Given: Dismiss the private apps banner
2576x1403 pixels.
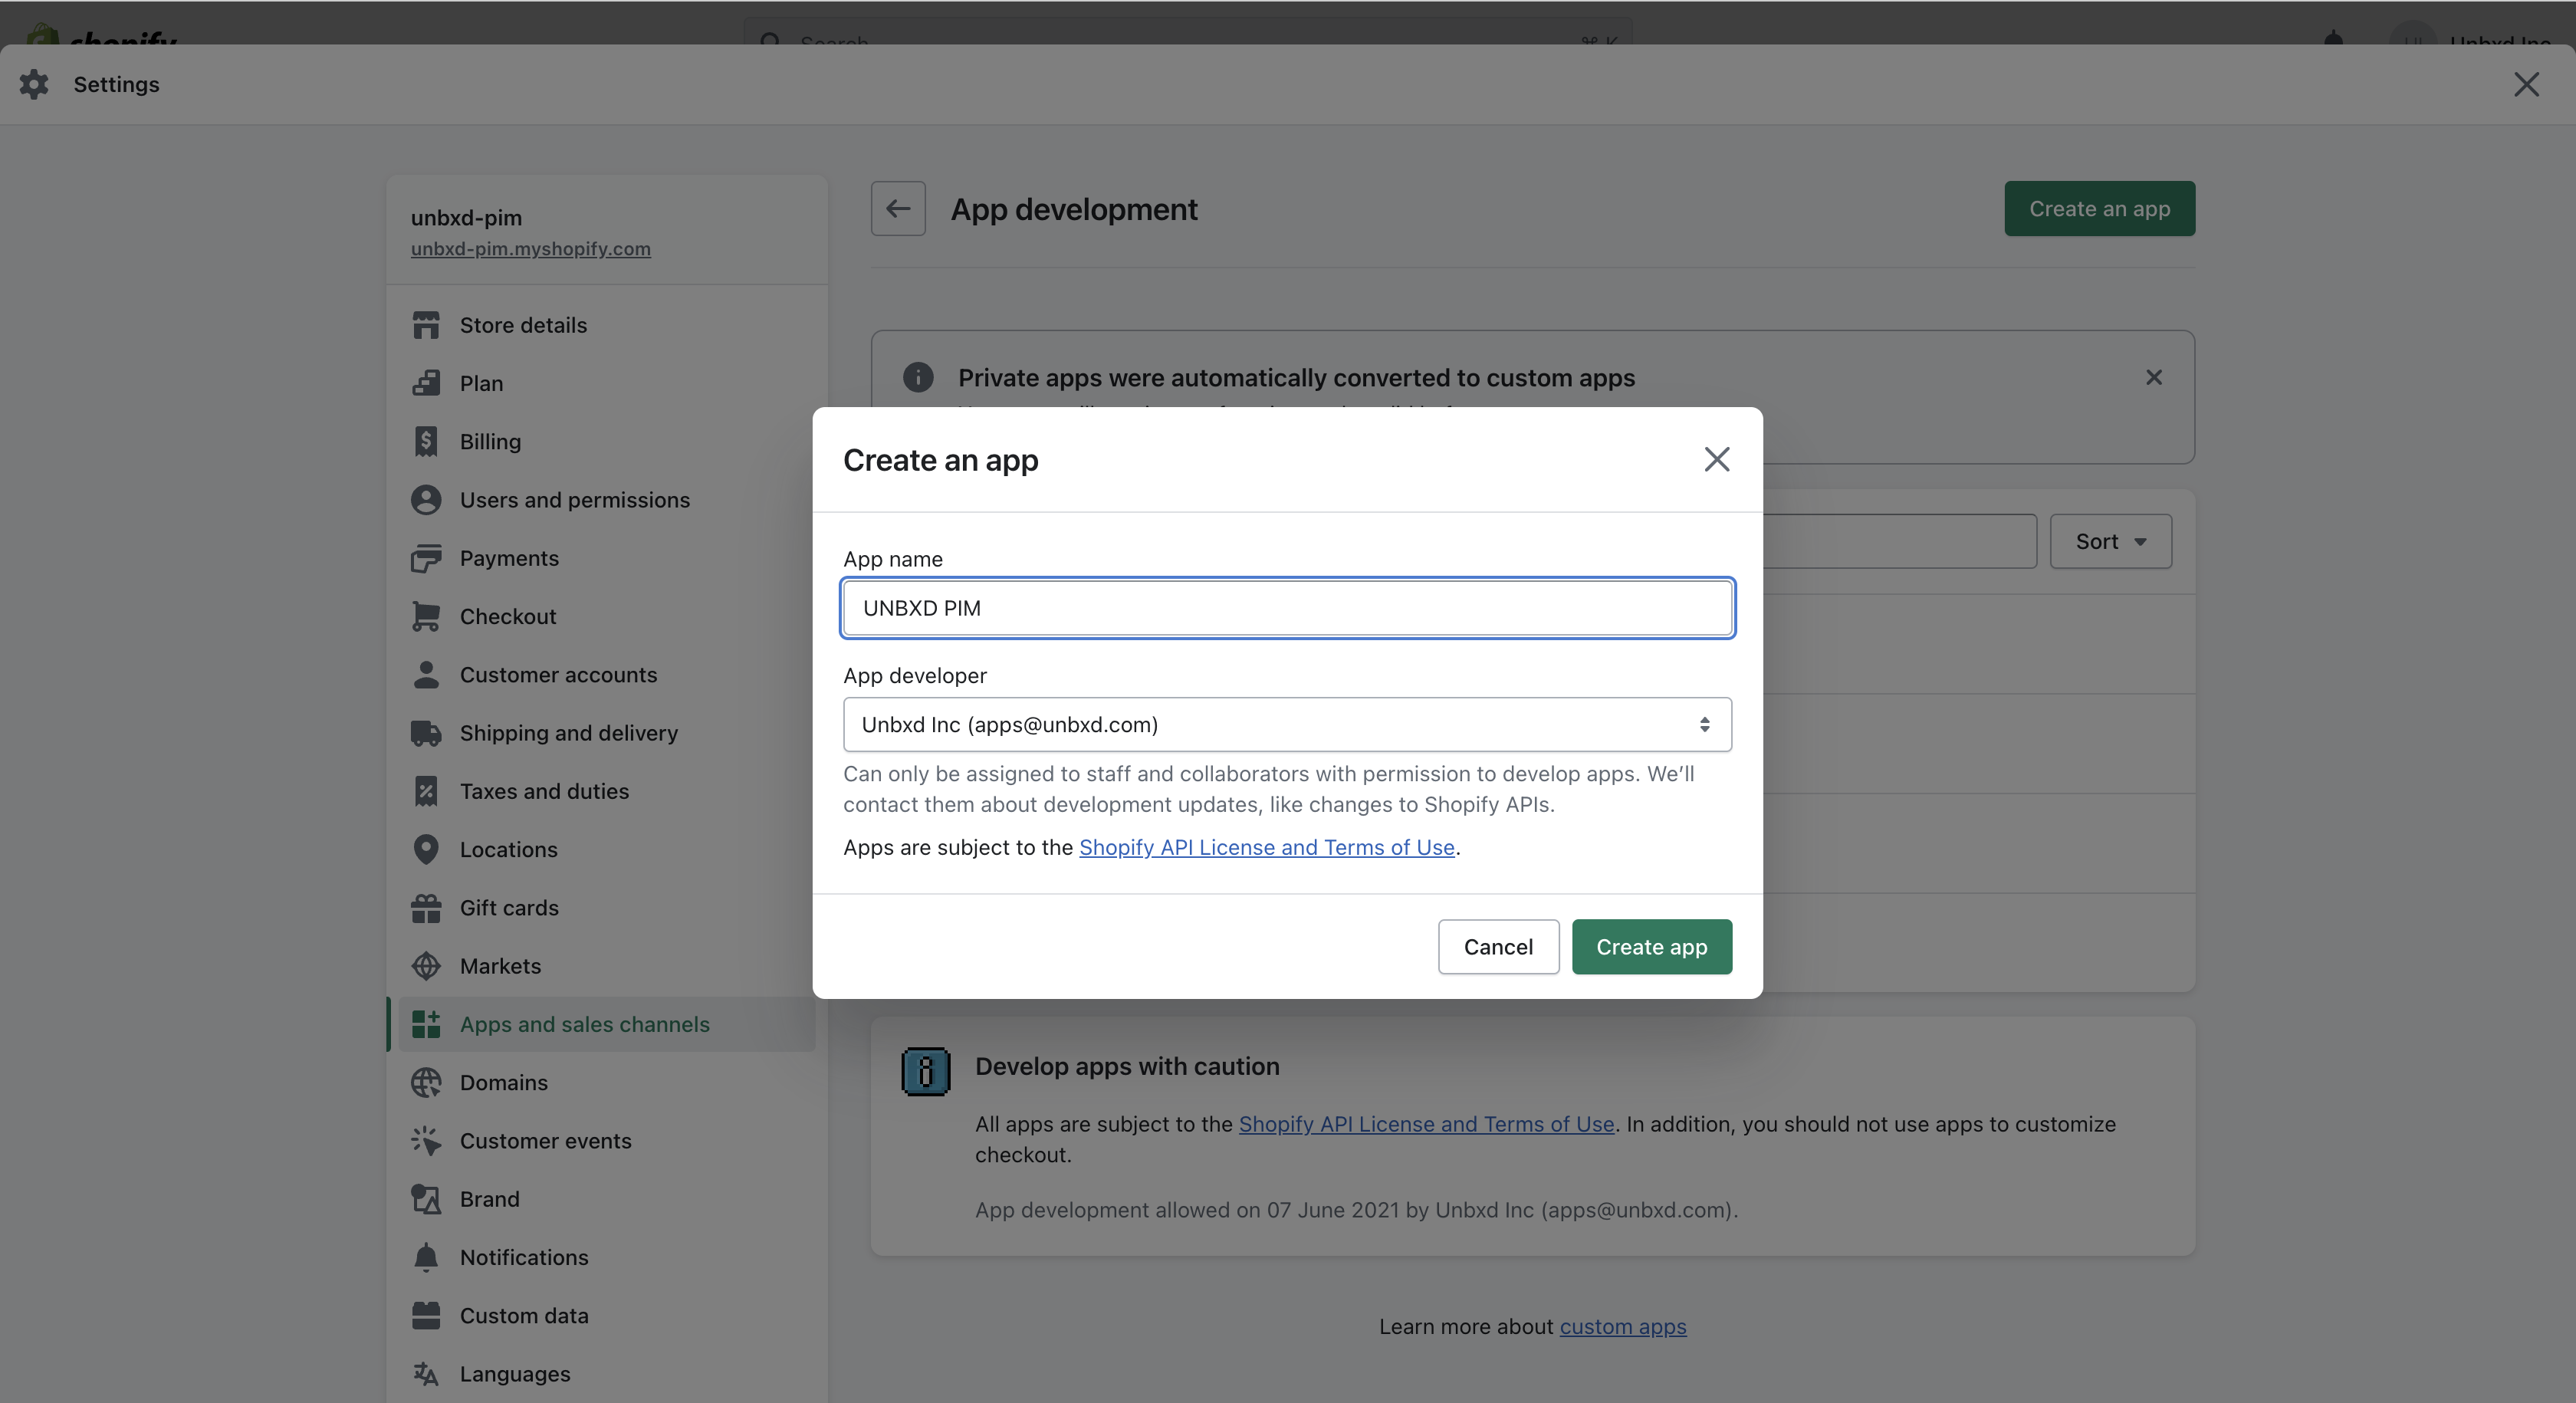Looking at the screenshot, I should pos(2154,377).
